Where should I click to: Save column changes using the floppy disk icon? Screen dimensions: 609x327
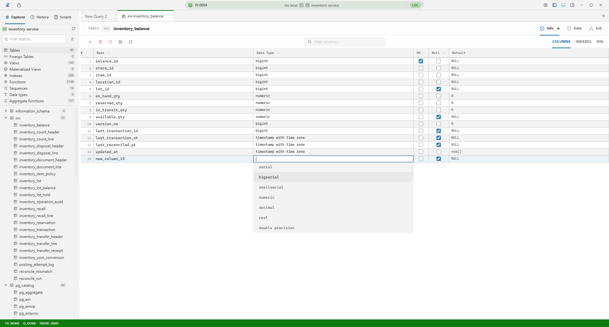tap(121, 42)
